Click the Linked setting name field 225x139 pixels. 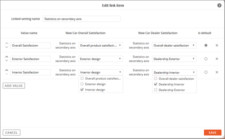(x=81, y=19)
